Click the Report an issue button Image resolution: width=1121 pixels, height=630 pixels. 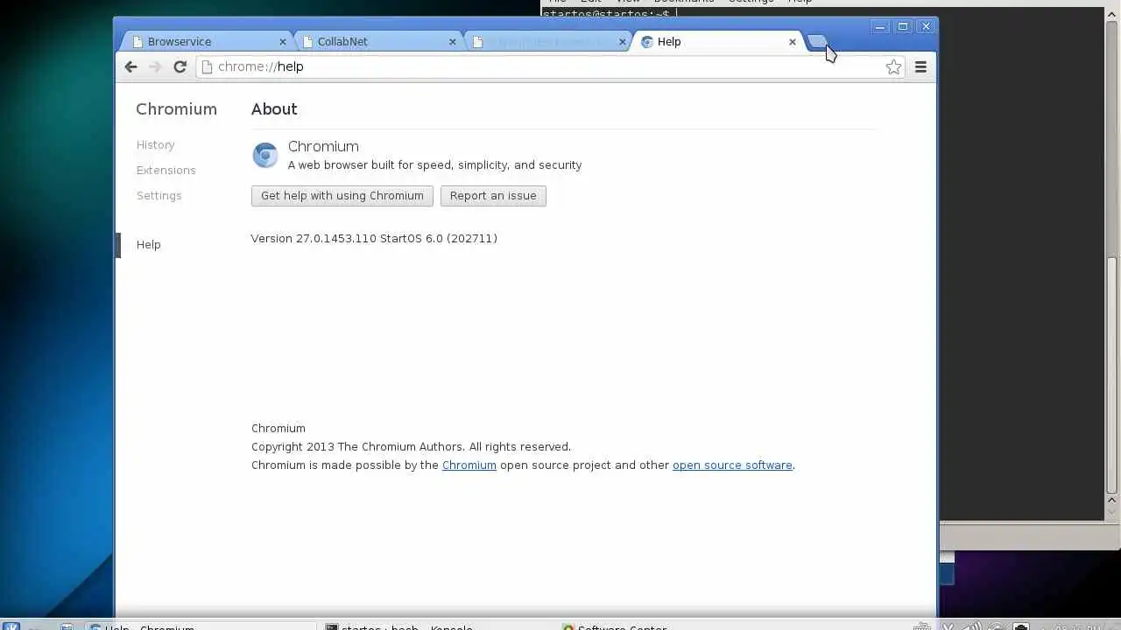[493, 195]
